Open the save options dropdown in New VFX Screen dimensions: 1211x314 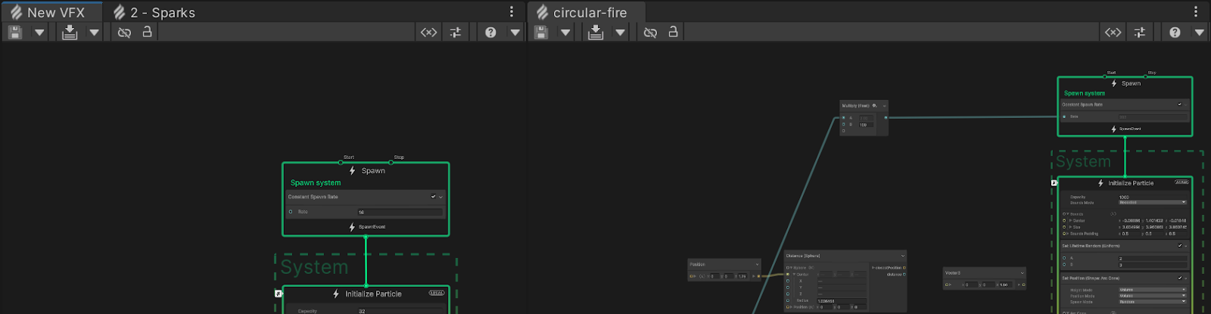point(39,32)
